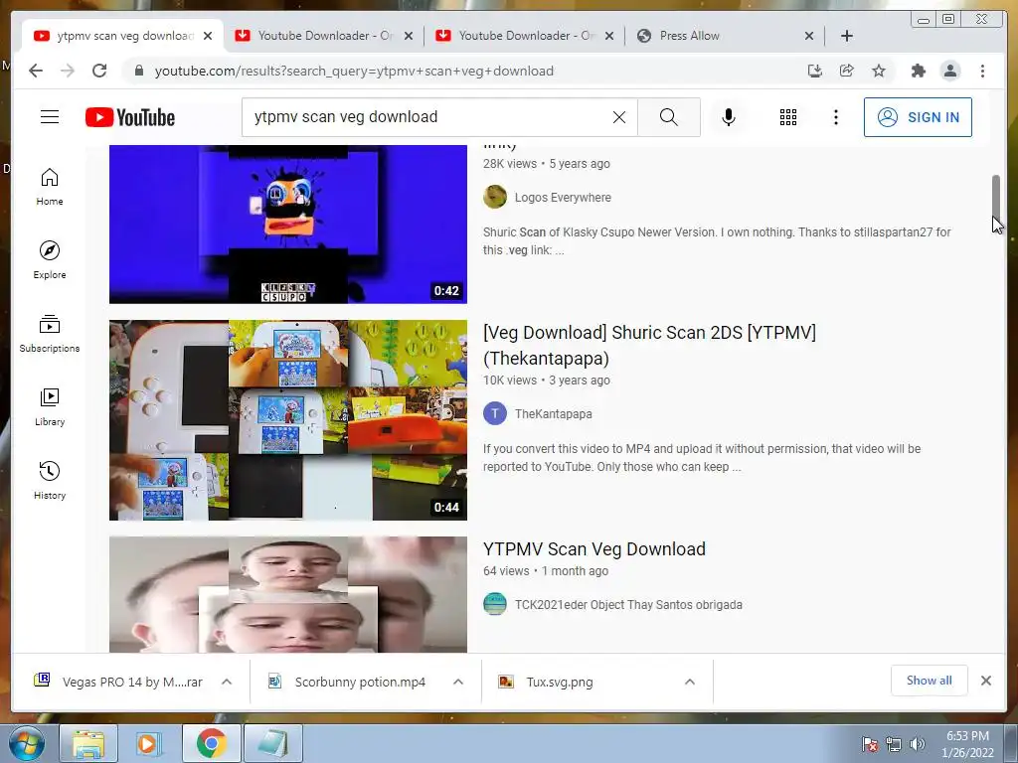Click the install/download page icon in address bar
The width and height of the screenshot is (1018, 763).
pos(815,71)
